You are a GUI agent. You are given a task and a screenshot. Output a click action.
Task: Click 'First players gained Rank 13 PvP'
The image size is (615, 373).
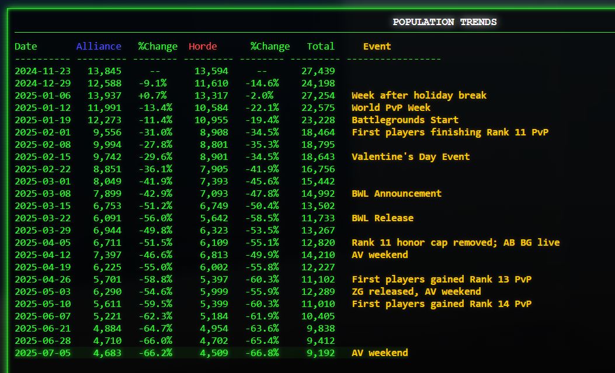[442, 280]
